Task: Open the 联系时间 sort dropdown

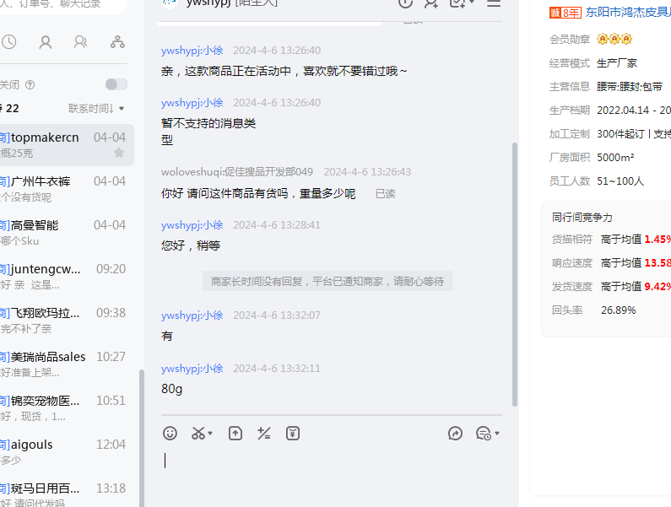Action: (96, 108)
